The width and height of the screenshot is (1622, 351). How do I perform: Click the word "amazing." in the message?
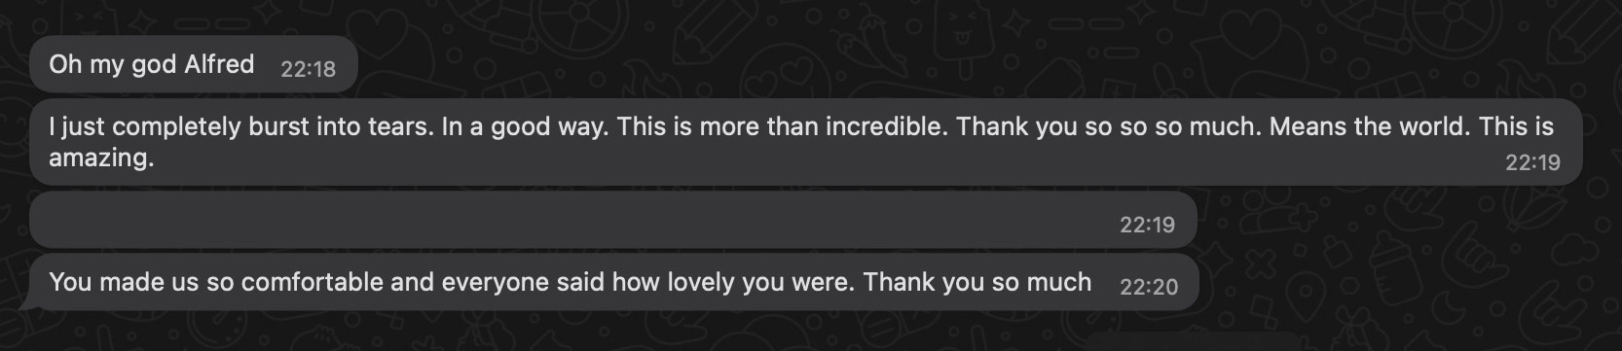tap(101, 158)
